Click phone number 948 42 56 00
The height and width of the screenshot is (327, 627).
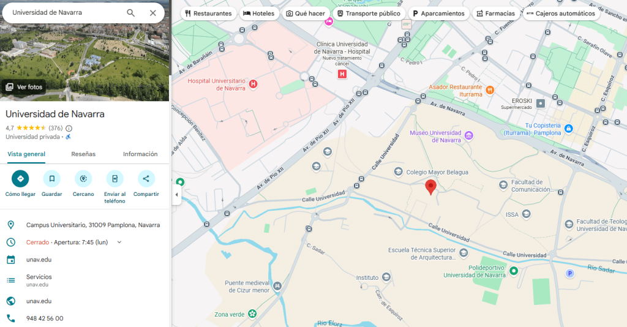pos(45,318)
